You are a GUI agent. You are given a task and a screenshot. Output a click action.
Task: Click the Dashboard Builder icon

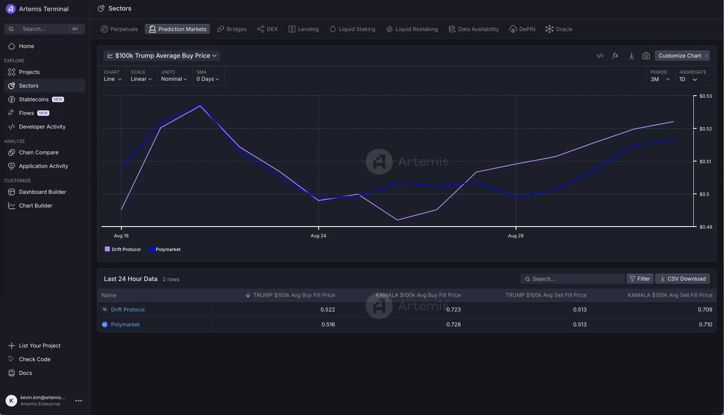click(x=12, y=192)
